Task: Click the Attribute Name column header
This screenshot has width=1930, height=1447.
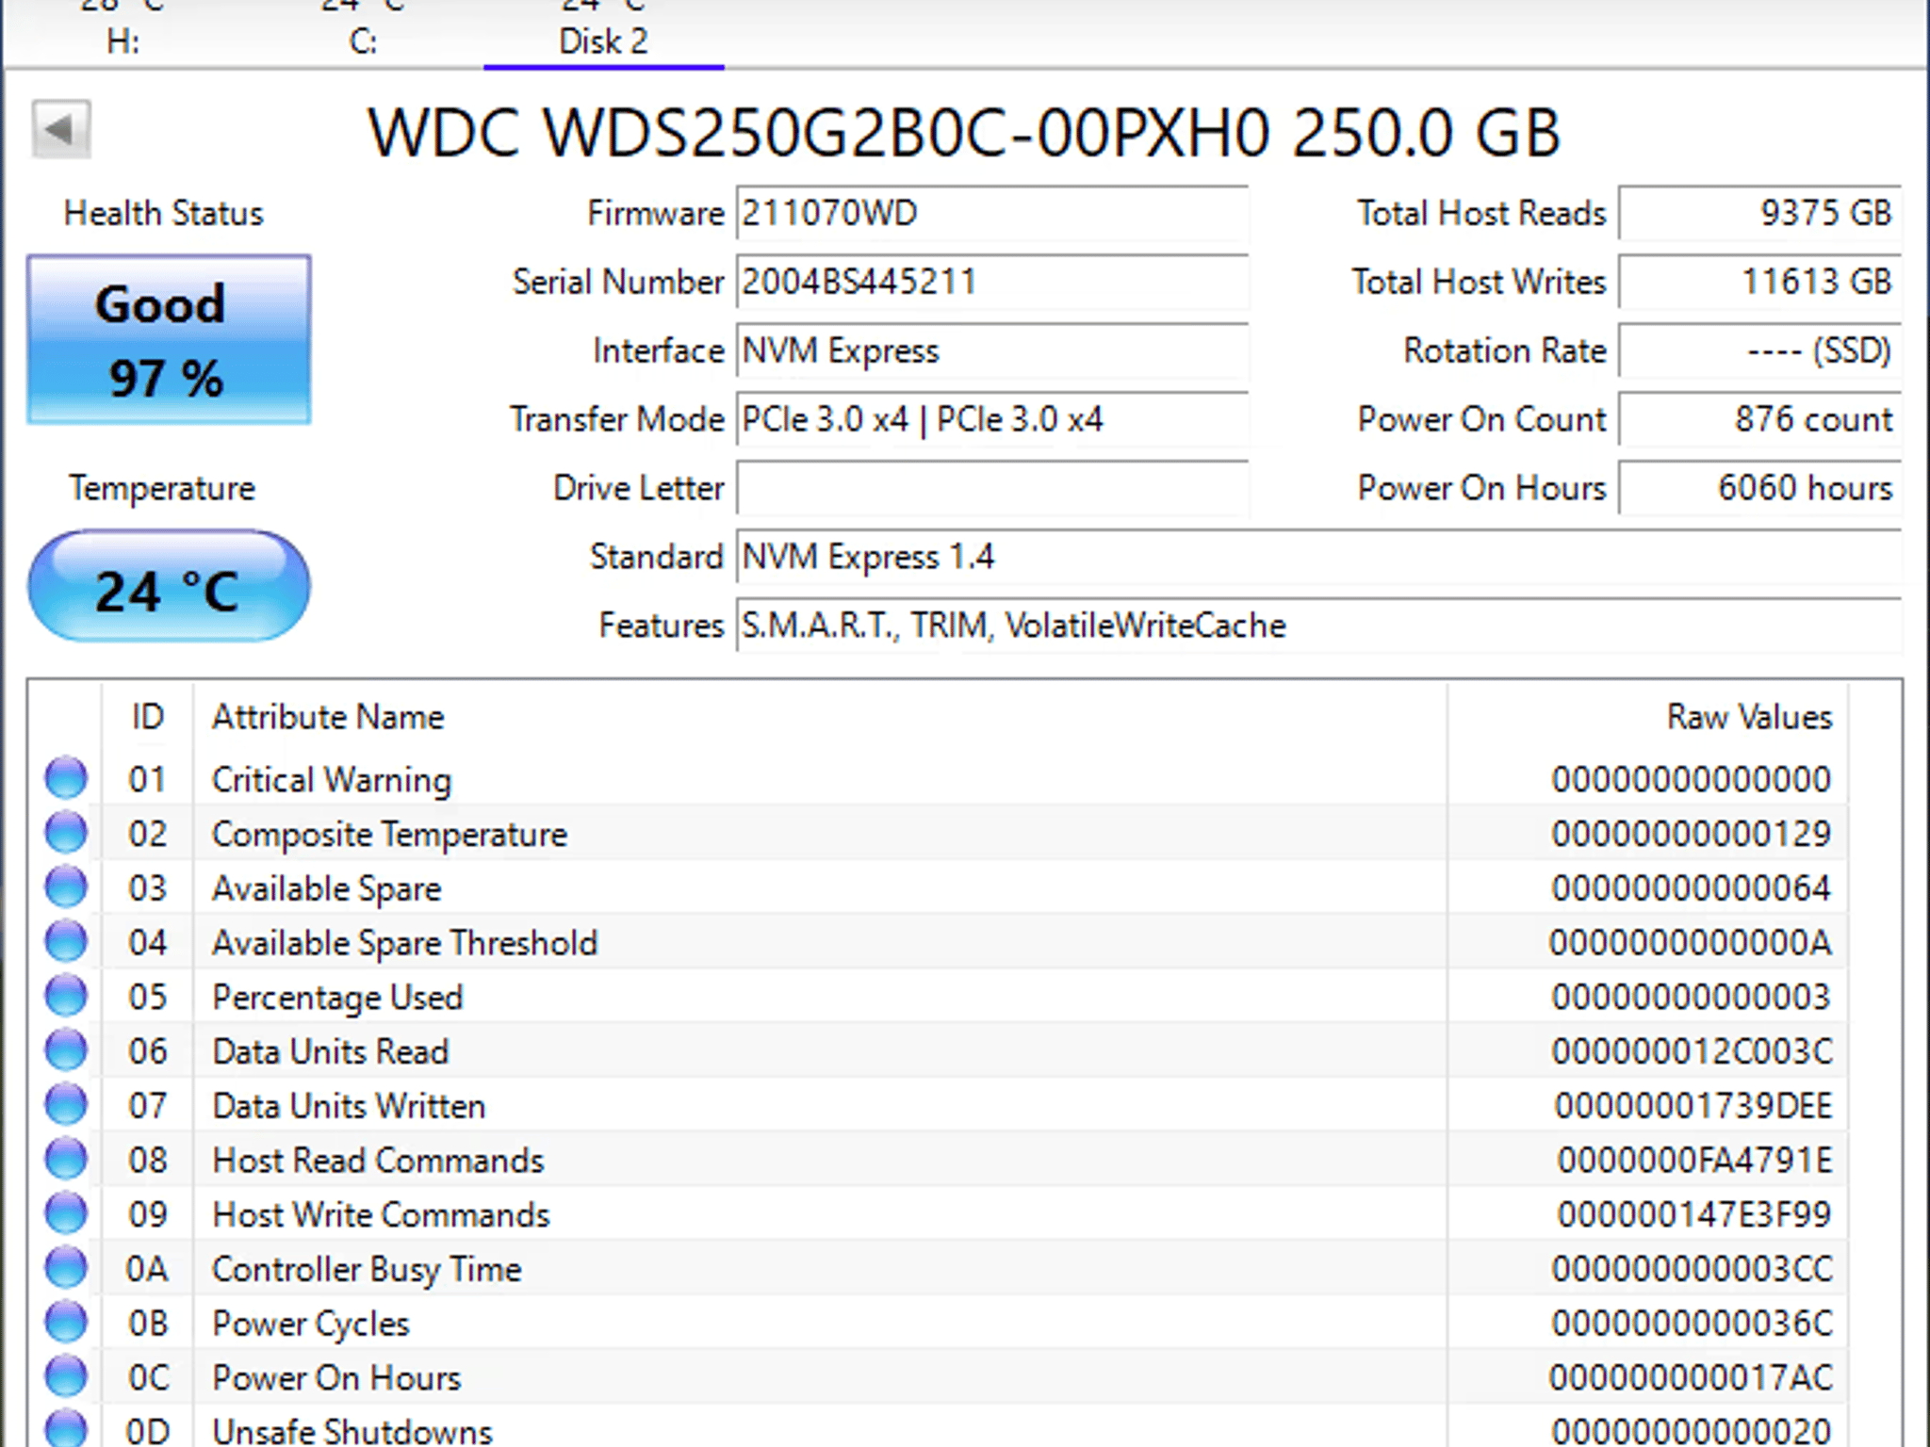Action: pyautogui.click(x=820, y=717)
